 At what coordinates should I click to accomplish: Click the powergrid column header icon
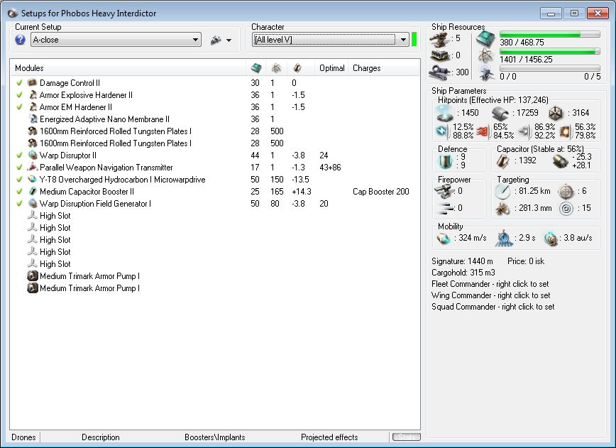tap(277, 68)
